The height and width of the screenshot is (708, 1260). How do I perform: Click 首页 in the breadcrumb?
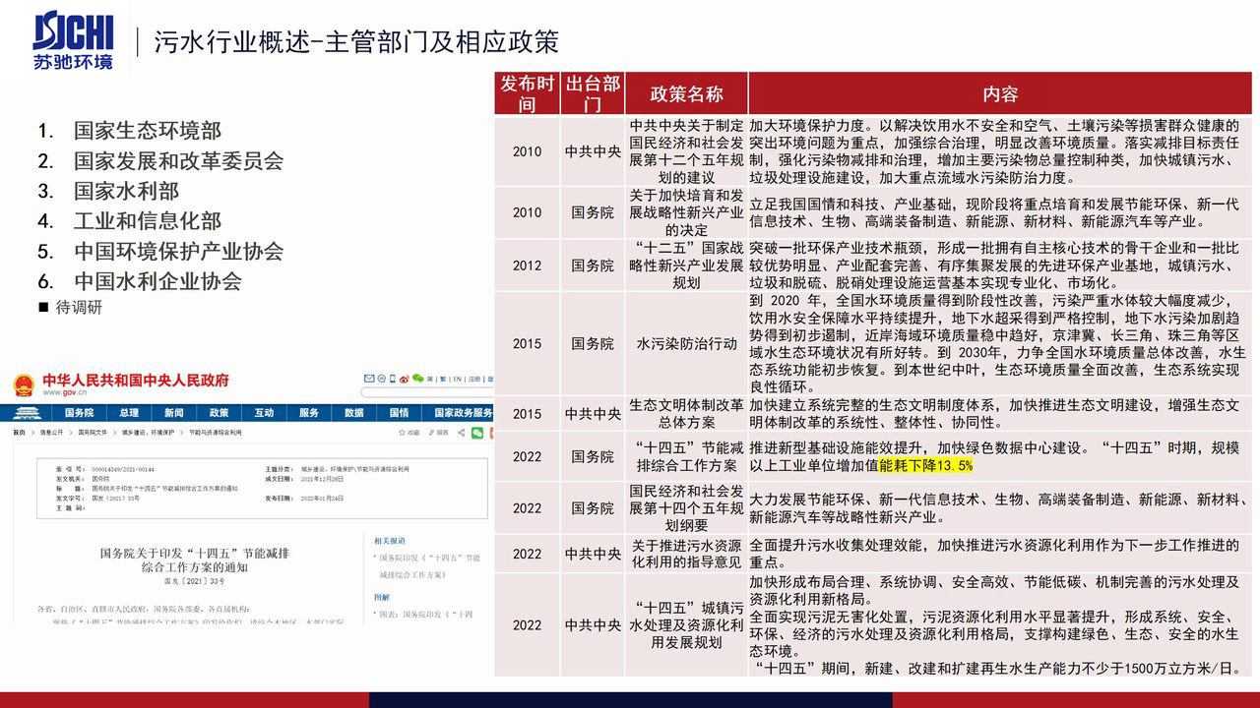click(19, 433)
